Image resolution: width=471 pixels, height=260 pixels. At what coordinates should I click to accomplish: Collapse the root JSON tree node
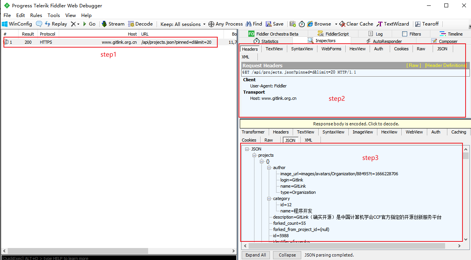[x=247, y=149]
